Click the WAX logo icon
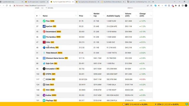189x106 pixels. [44, 90]
